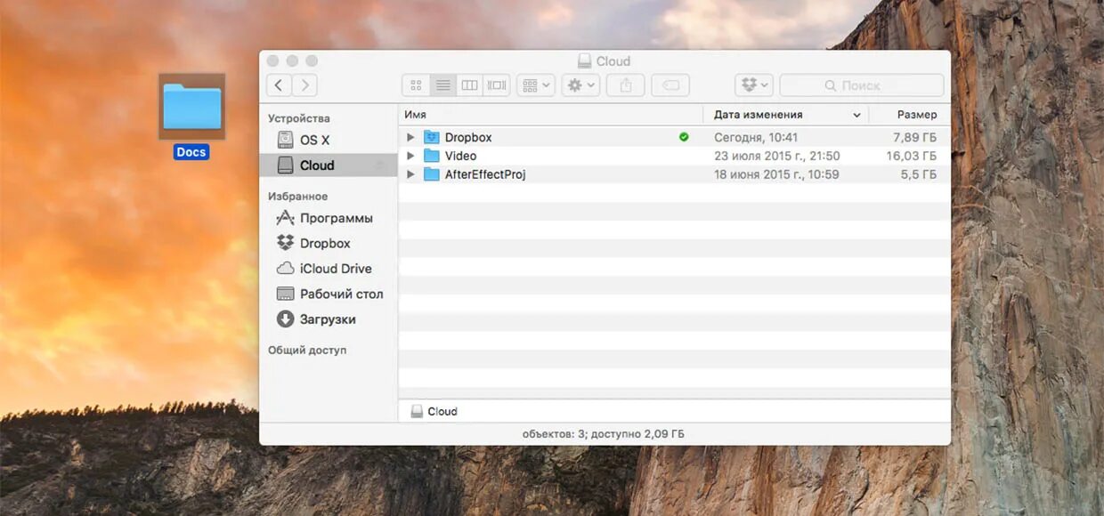Switch to icon view
The width and height of the screenshot is (1104, 516).
pyautogui.click(x=416, y=85)
